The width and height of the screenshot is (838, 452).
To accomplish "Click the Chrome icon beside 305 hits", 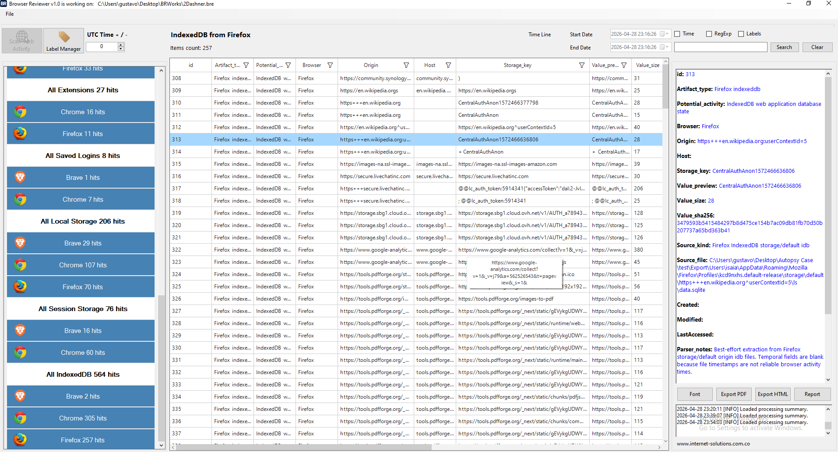I will click(20, 418).
